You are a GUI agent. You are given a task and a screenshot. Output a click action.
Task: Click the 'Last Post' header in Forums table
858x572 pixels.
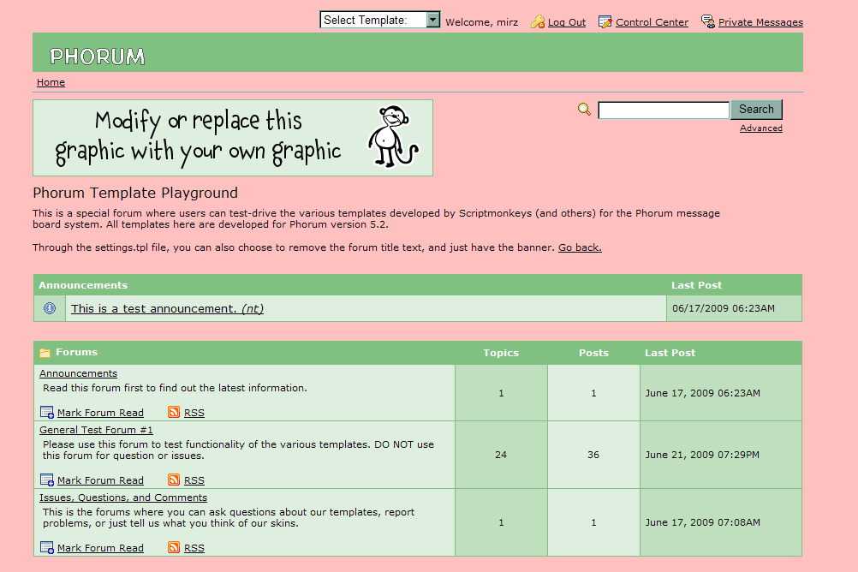tap(670, 353)
